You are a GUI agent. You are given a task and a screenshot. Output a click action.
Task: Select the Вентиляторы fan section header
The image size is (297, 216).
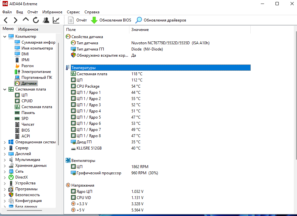81,161
